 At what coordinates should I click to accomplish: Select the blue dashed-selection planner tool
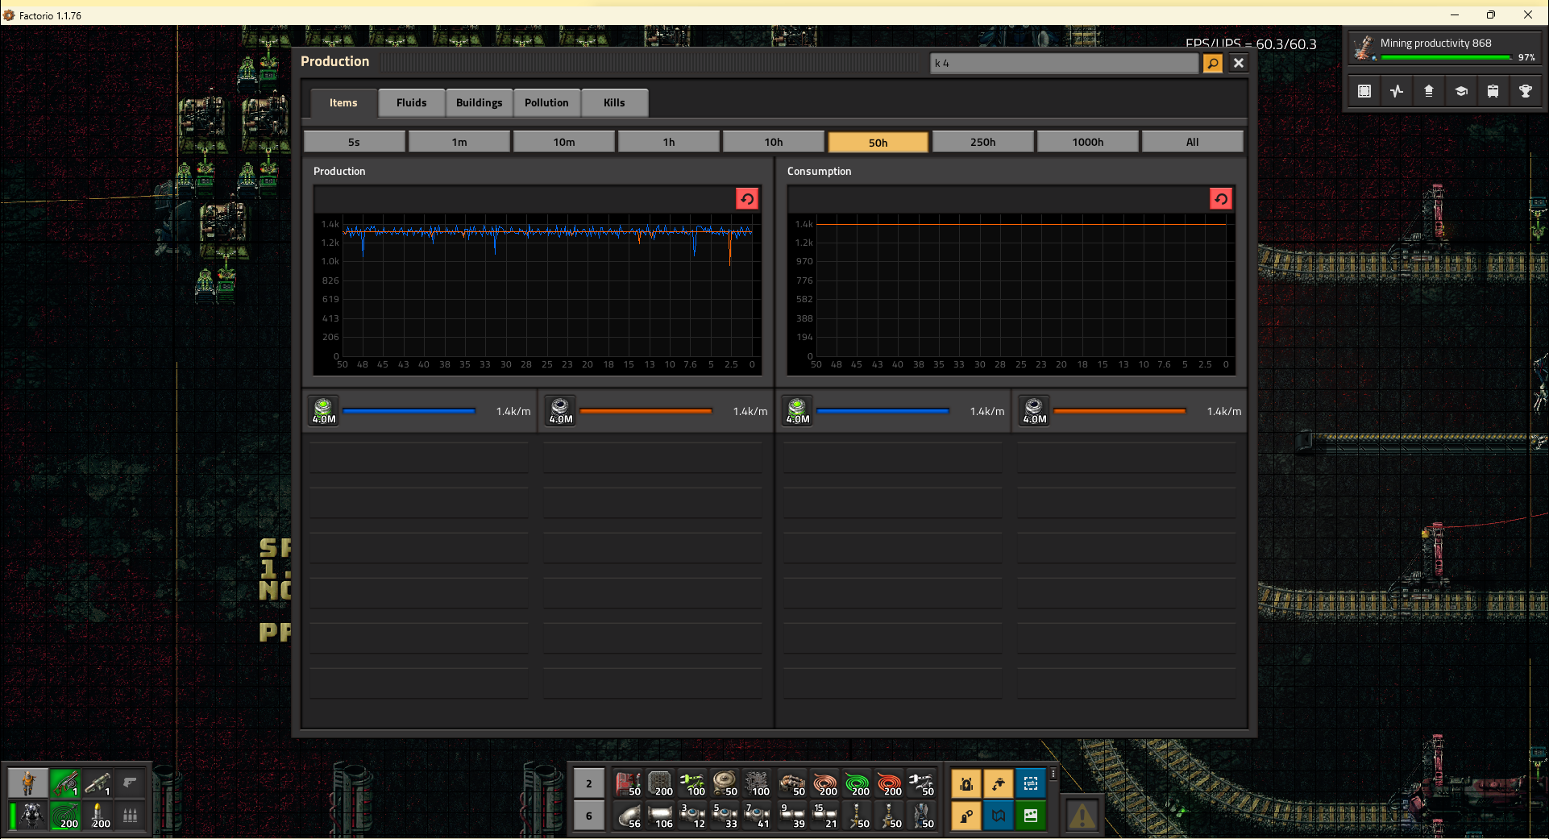(x=1031, y=783)
